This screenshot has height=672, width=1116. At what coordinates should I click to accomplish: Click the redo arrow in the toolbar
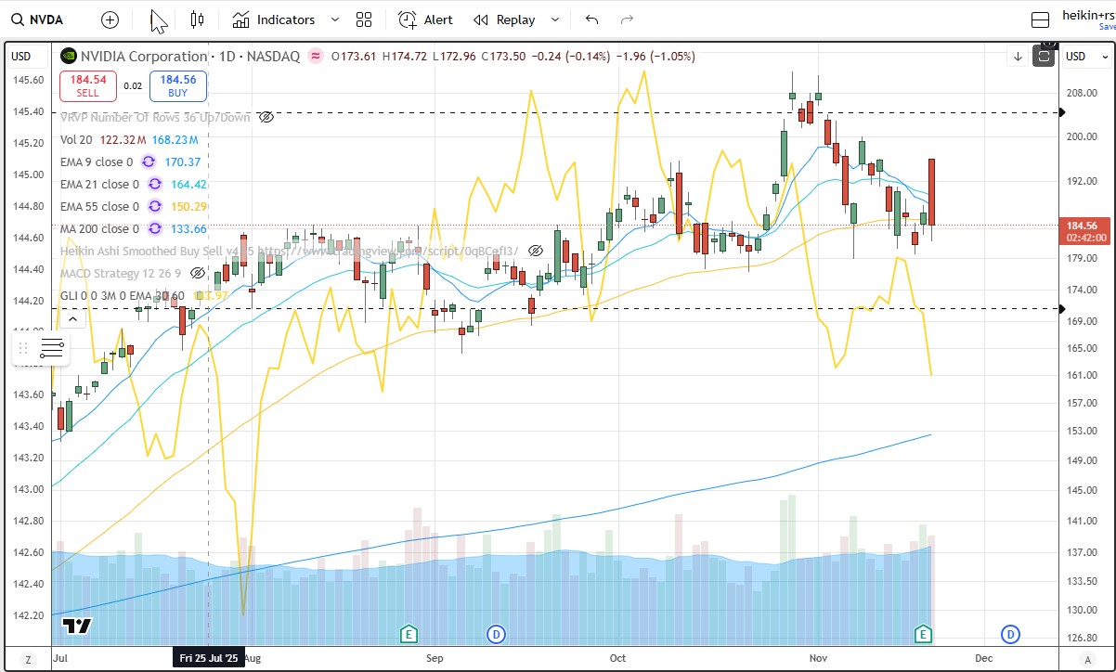627,19
